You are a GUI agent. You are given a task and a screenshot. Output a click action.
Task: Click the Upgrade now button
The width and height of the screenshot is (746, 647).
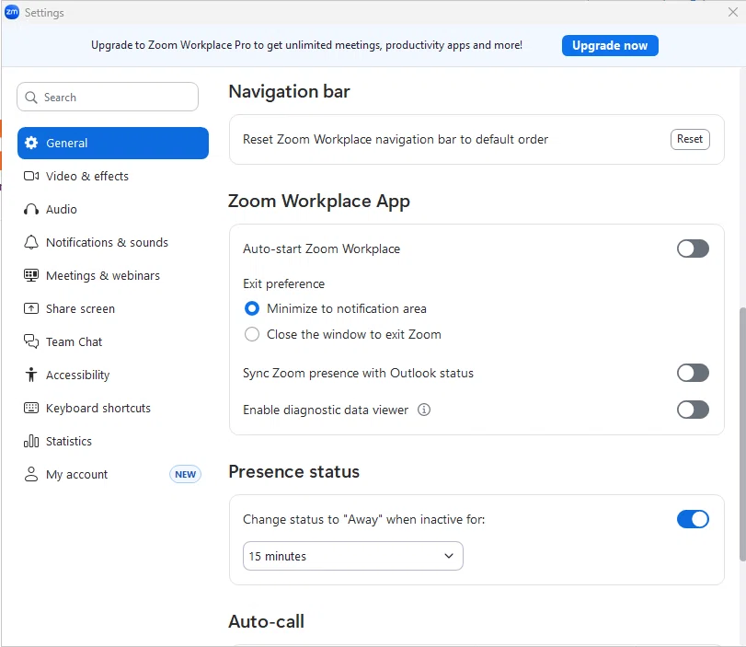coord(610,46)
